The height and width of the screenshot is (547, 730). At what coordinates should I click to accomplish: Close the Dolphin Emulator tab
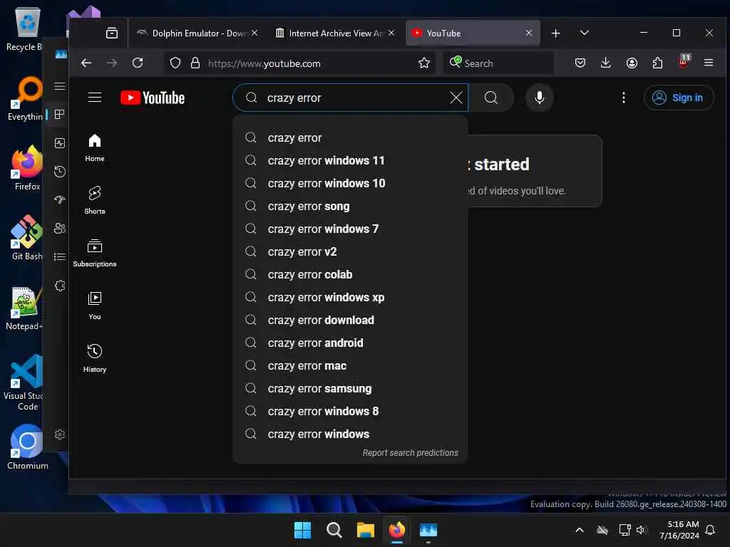coord(255,33)
